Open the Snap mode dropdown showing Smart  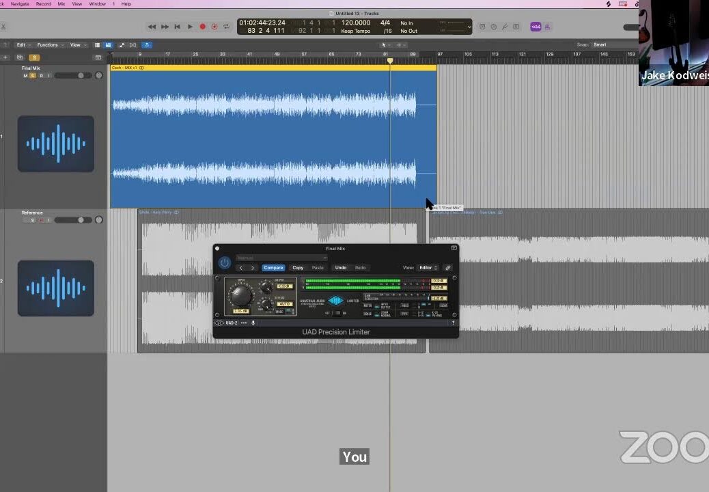[615, 45]
